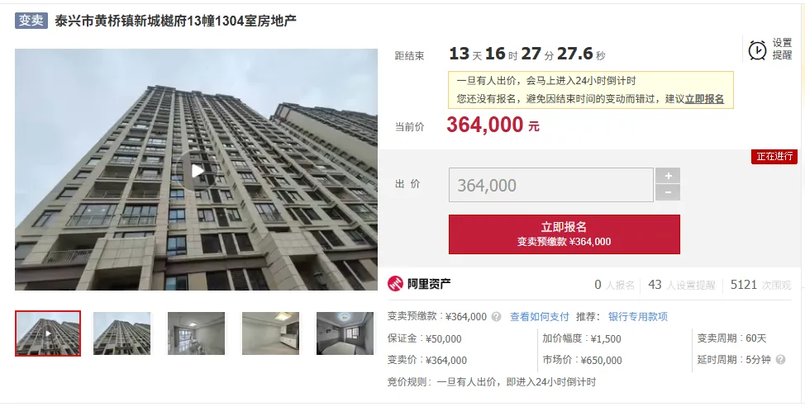Click the 设置提醒 text label
Image resolution: width=805 pixels, height=416 pixels.
[783, 50]
